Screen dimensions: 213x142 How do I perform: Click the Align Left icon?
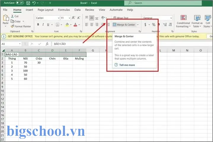[x=87, y=25]
